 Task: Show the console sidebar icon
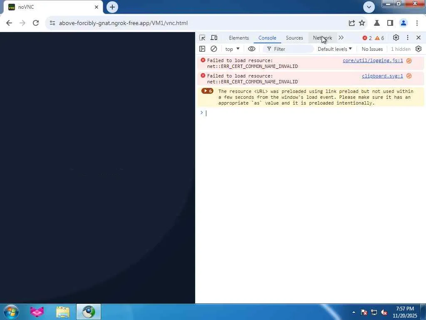(x=202, y=49)
